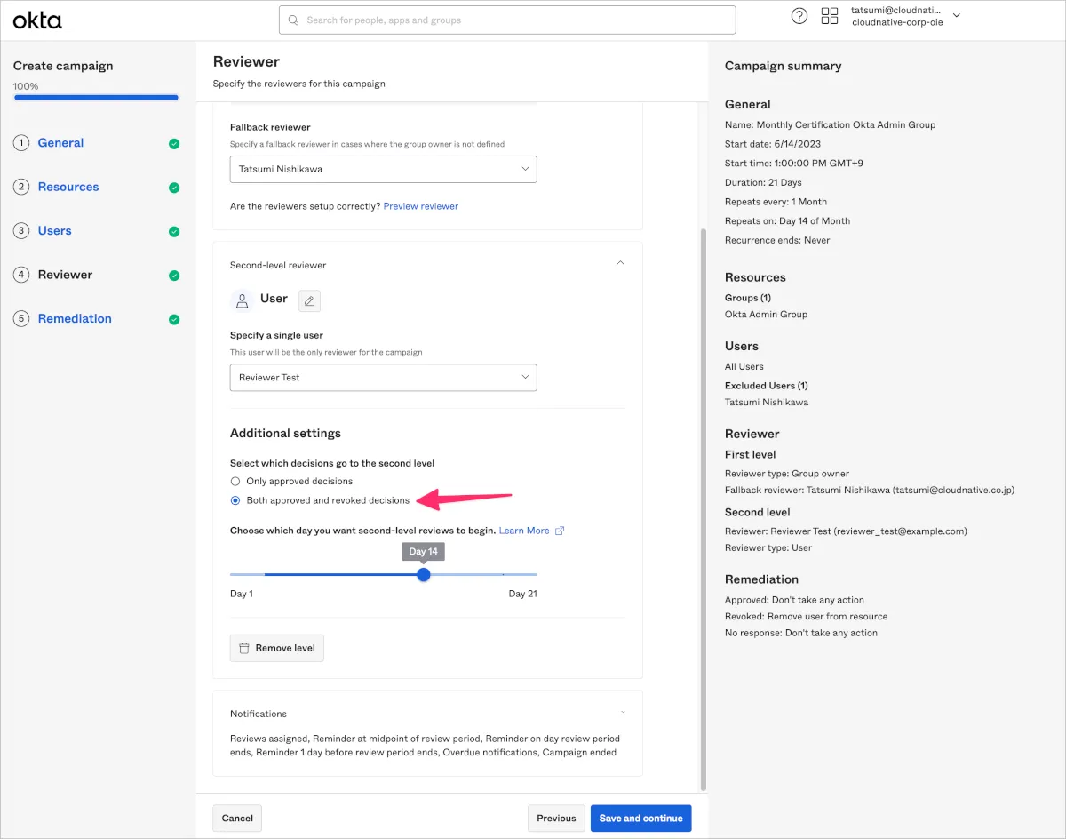Image resolution: width=1066 pixels, height=839 pixels.
Task: Click the Day 14 slider handle
Action: [424, 575]
